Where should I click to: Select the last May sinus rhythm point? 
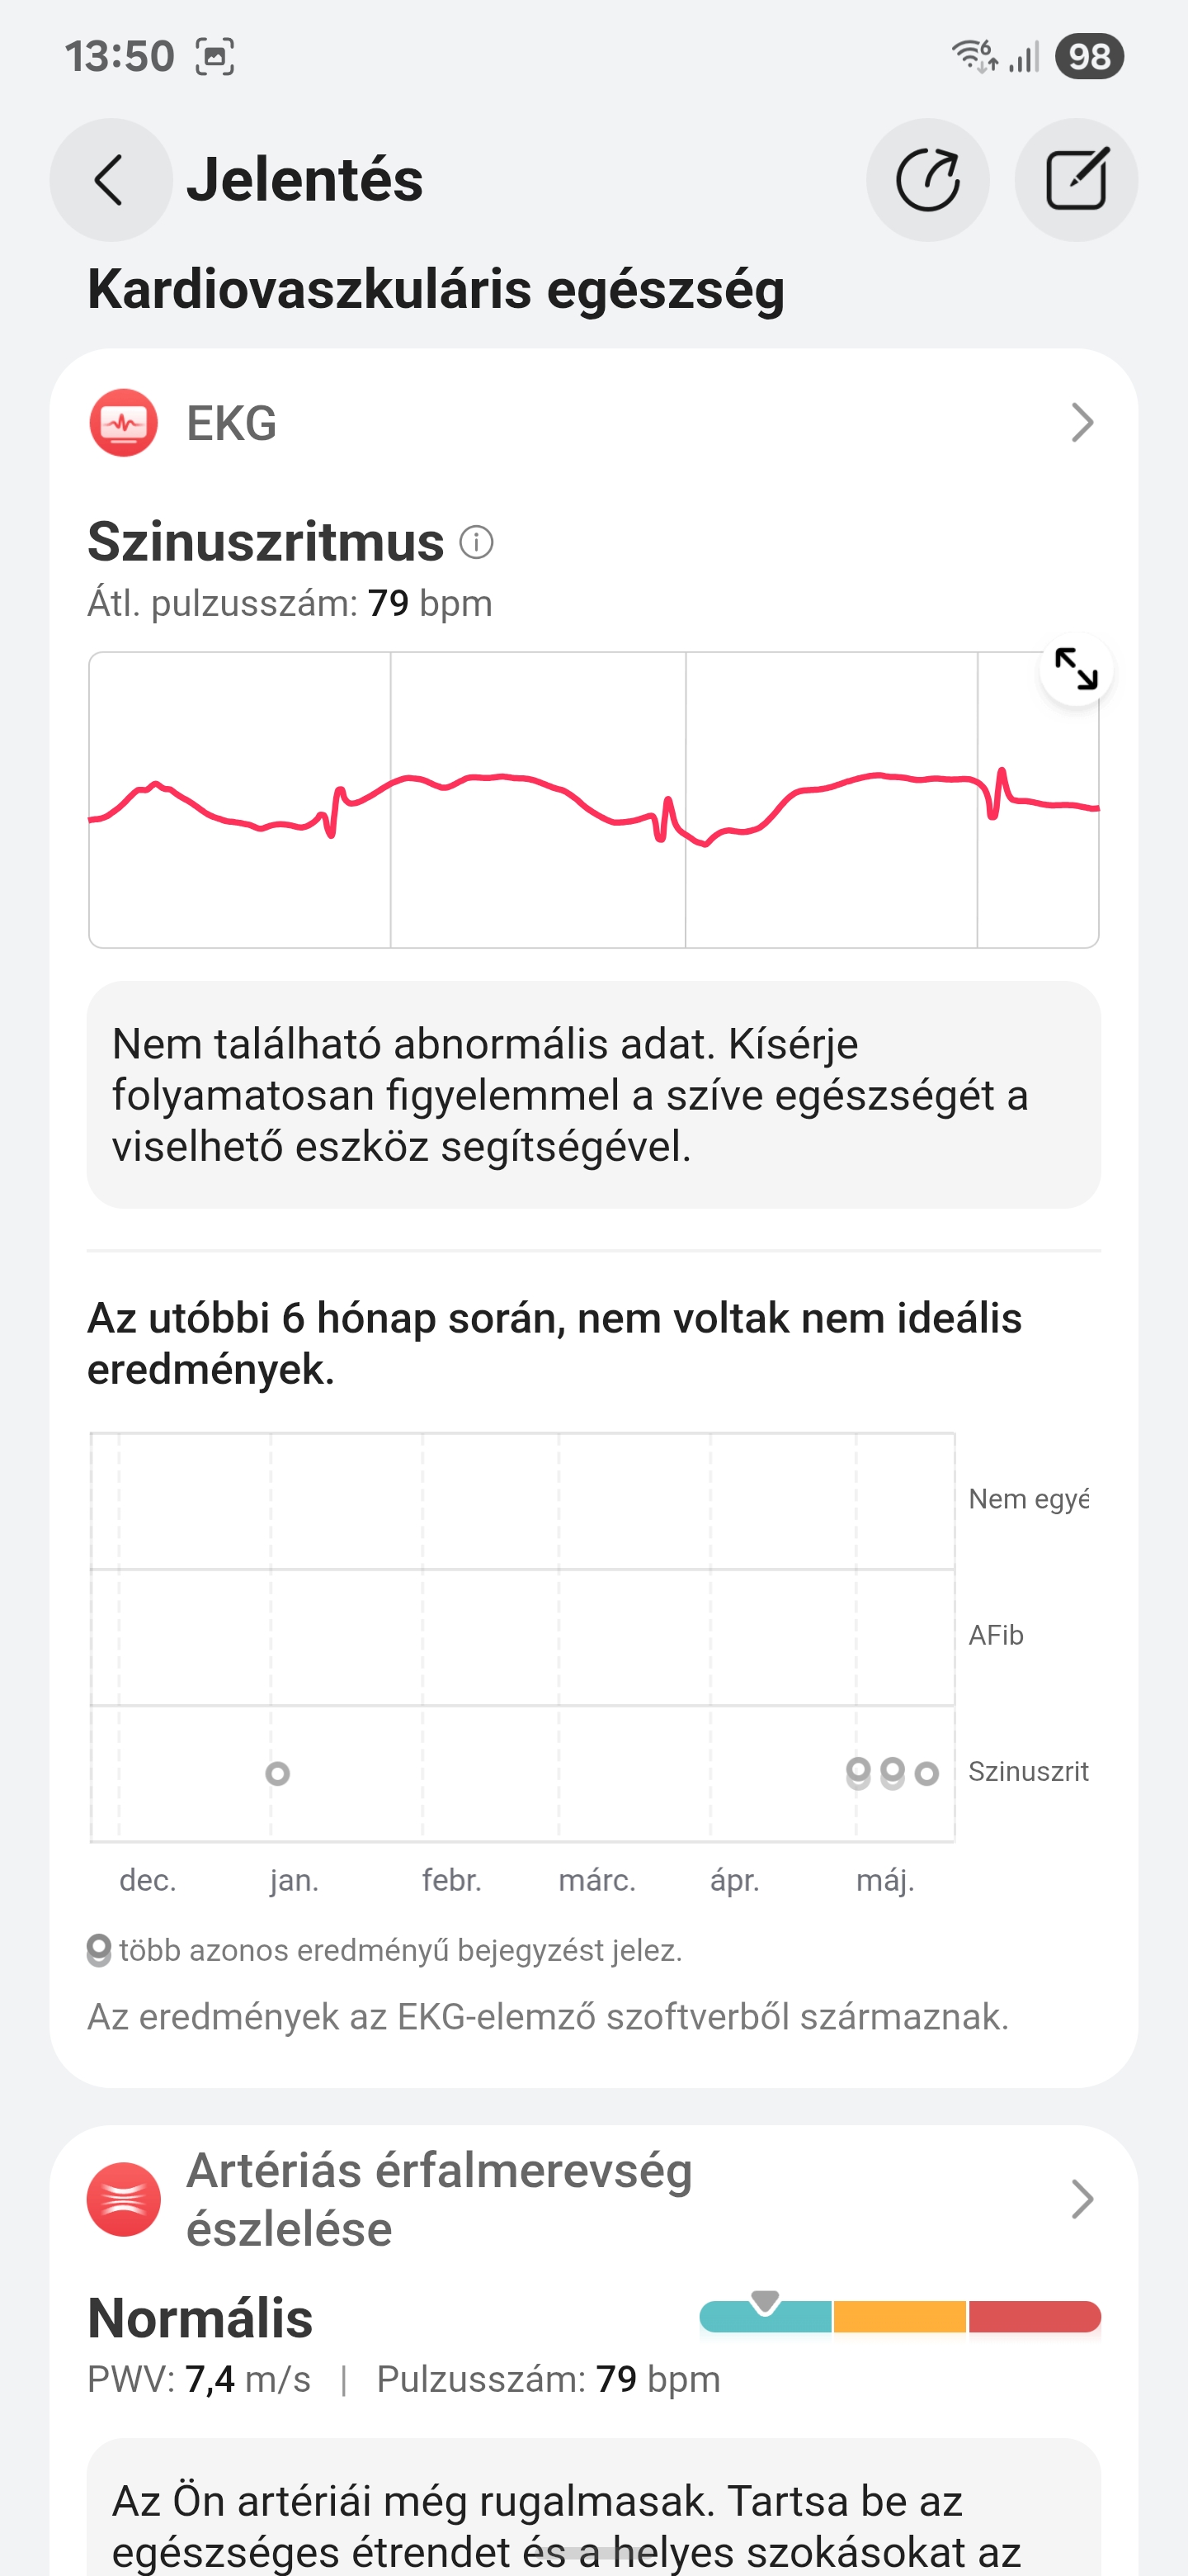pos(927,1773)
